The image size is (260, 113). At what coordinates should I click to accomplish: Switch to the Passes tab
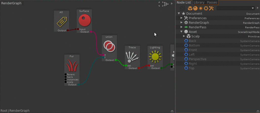(212, 3)
